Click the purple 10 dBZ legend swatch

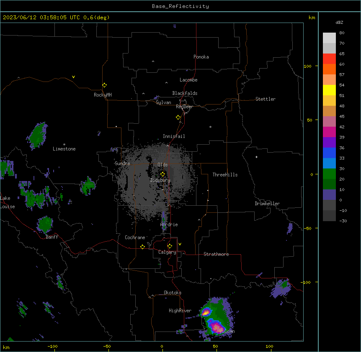point(329,195)
